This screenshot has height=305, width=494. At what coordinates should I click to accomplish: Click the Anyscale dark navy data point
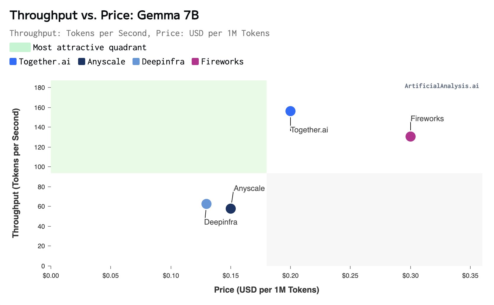tap(231, 209)
